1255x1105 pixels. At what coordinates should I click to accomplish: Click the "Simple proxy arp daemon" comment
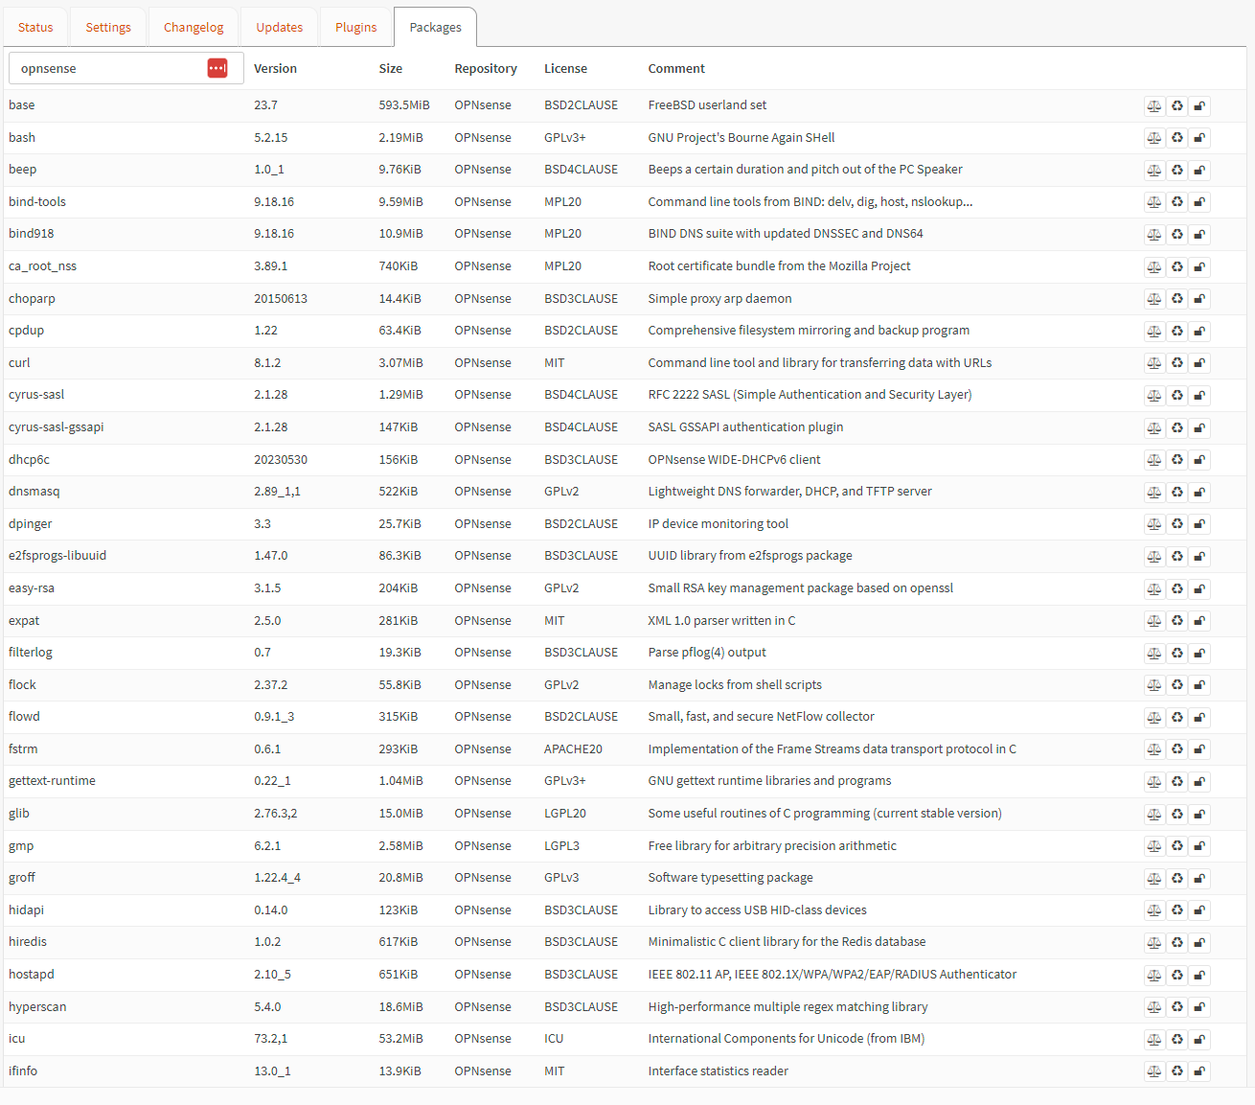[719, 298]
